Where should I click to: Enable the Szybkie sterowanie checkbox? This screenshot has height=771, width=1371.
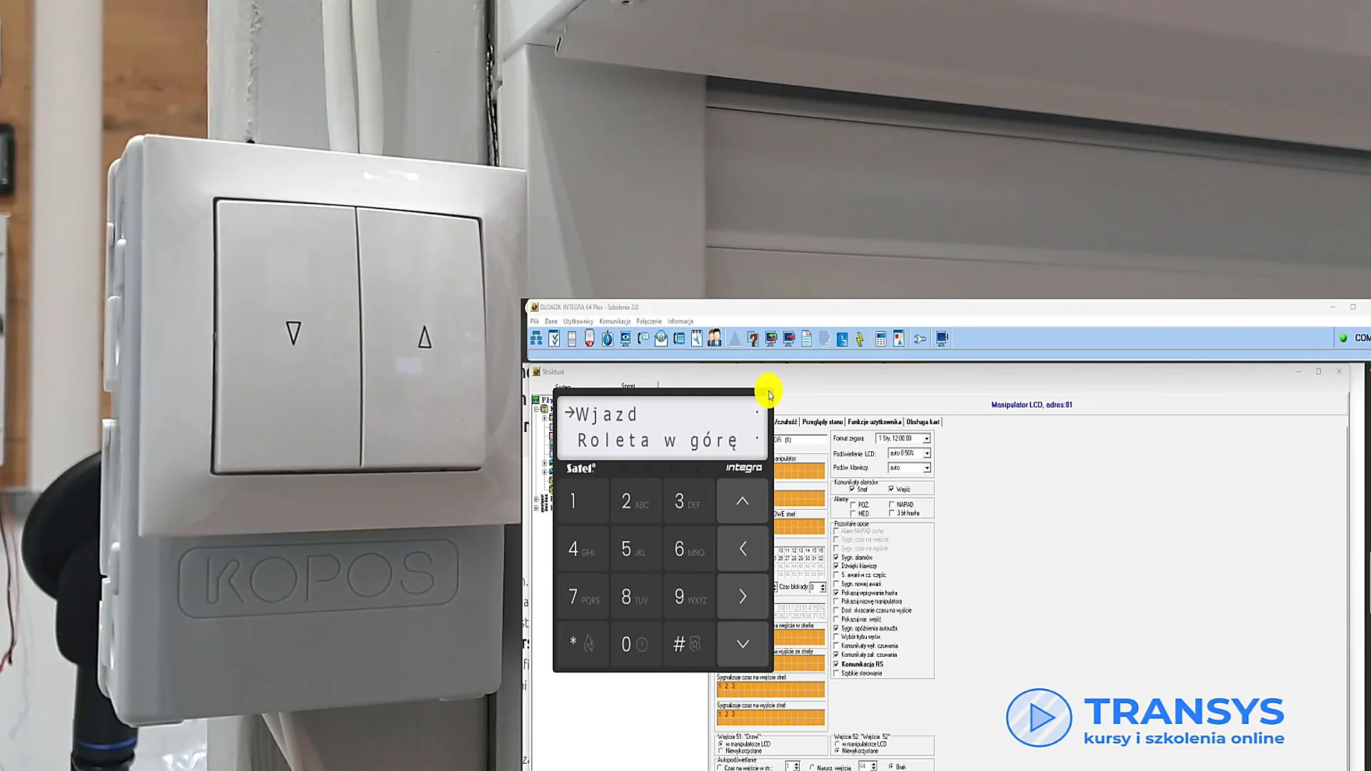coord(836,673)
